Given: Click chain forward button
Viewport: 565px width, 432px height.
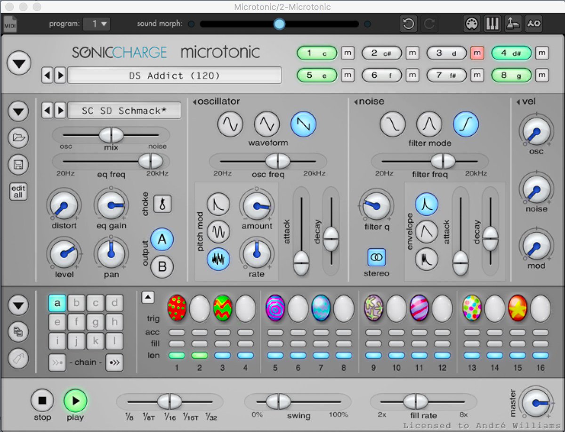Looking at the screenshot, I should 114,362.
